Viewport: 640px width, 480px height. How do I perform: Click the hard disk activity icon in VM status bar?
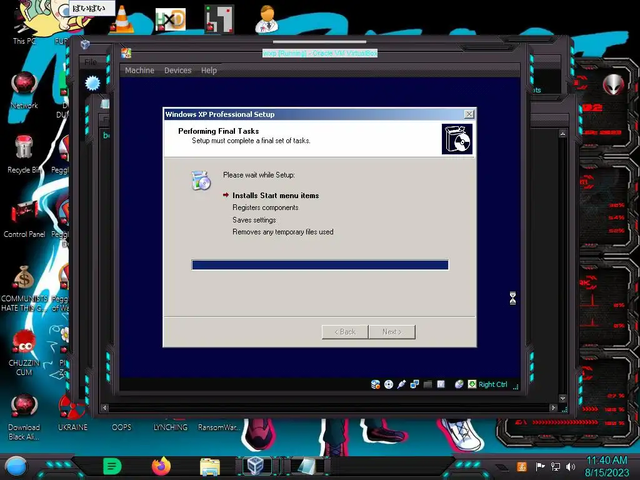[376, 384]
